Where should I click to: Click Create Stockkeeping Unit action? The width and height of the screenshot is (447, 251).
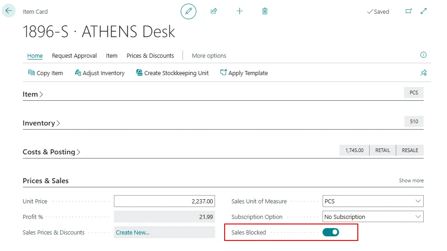tap(172, 73)
